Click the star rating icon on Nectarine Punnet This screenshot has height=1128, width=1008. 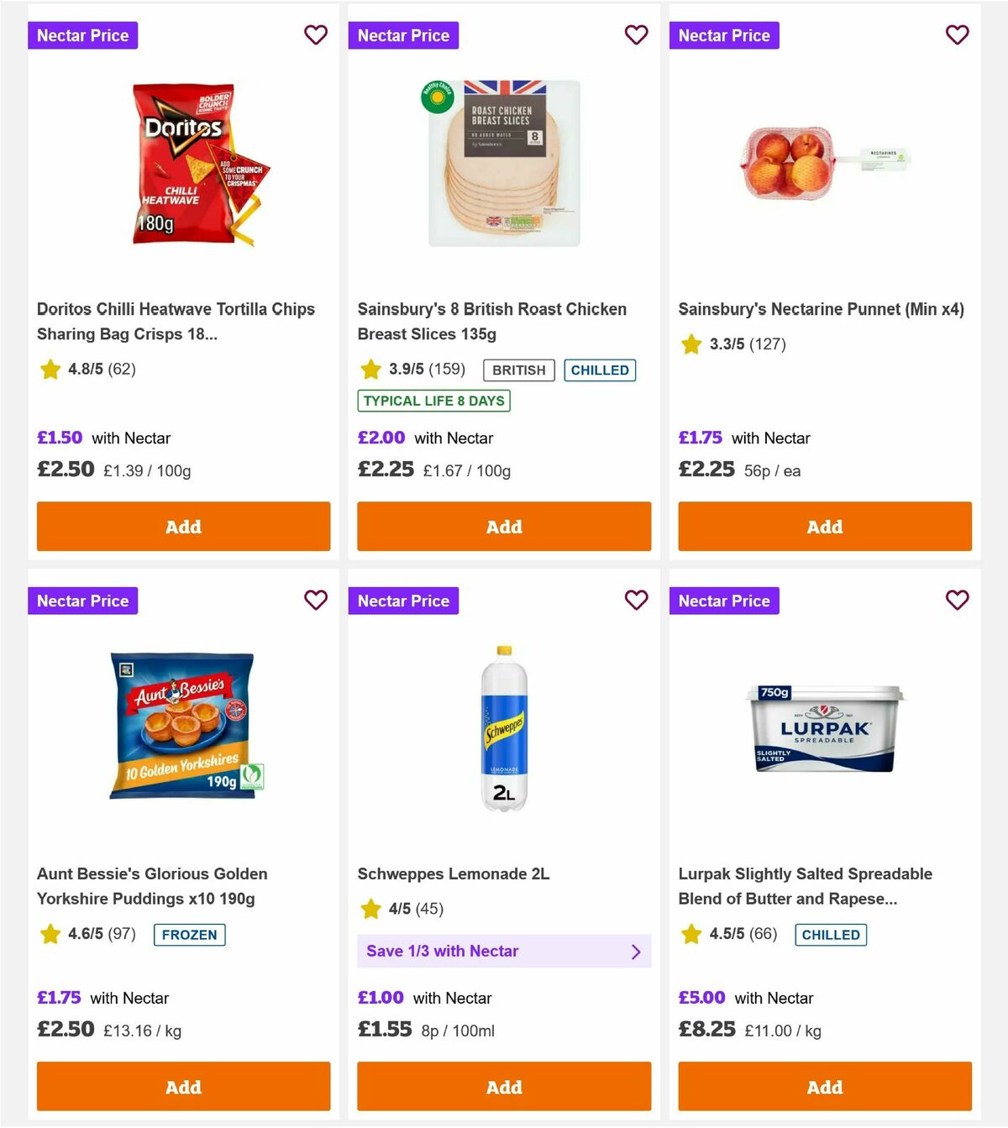coord(690,344)
